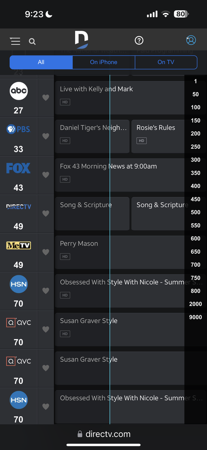This screenshot has height=450, width=207.
Task: Open the help question mark icon
Action: click(139, 41)
